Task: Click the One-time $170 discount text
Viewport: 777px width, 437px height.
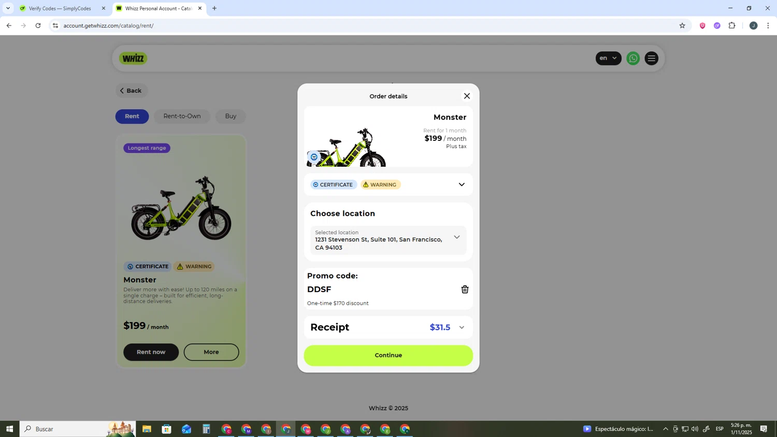Action: (x=338, y=303)
